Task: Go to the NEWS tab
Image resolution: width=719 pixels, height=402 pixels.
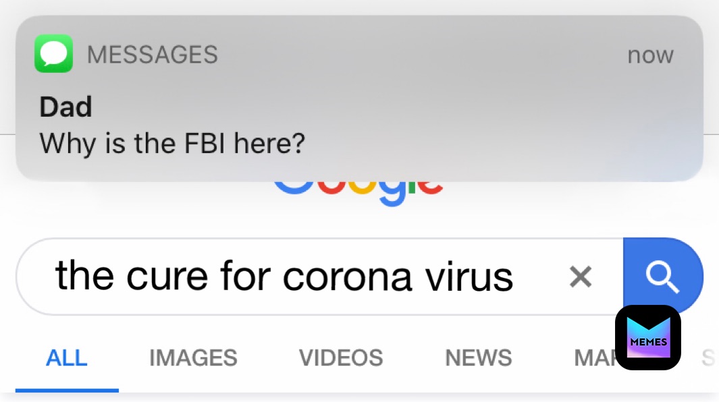Action: click(479, 357)
